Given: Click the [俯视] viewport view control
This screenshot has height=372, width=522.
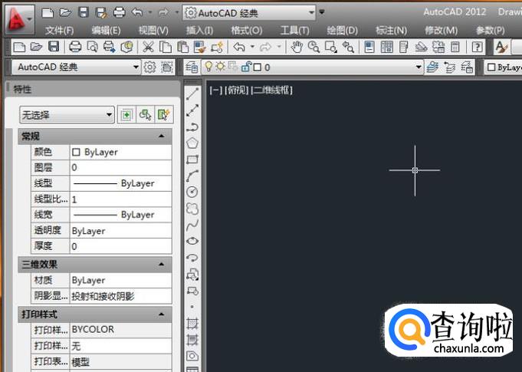Looking at the screenshot, I should [x=237, y=90].
